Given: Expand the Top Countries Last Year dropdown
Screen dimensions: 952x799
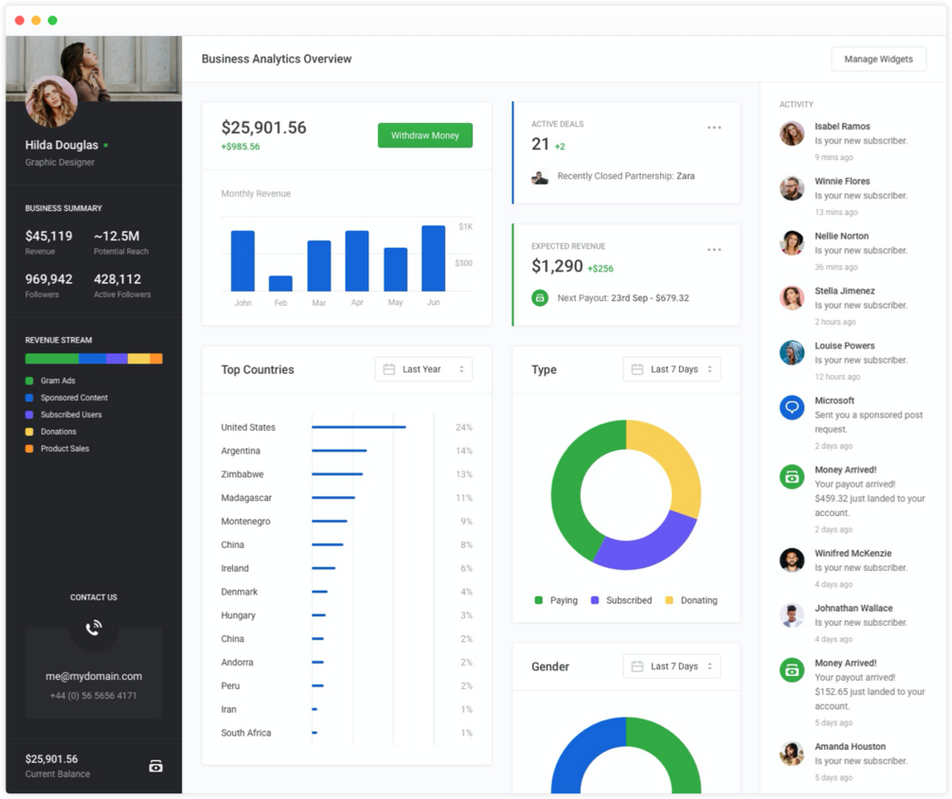Looking at the screenshot, I should pos(423,369).
